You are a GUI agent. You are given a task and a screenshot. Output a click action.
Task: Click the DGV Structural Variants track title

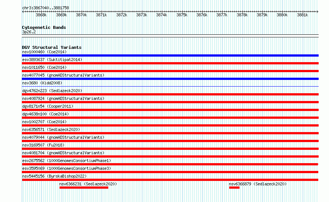[52, 47]
